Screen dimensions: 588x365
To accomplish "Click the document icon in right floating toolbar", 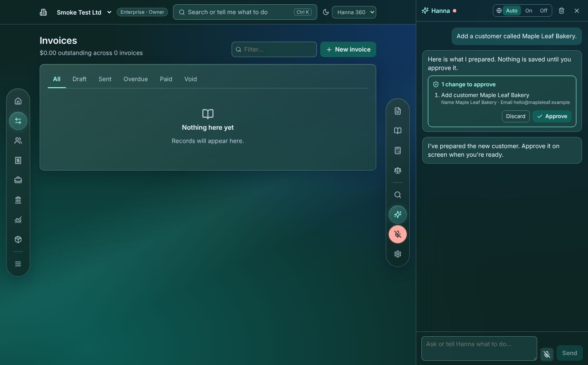I will (x=398, y=111).
